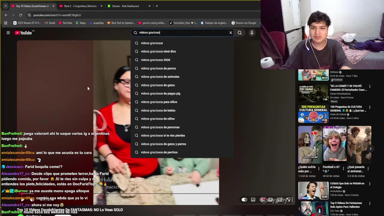384x216 pixels.
Task: Open "you're coding while..." bookmark
Action: tap(152, 23)
